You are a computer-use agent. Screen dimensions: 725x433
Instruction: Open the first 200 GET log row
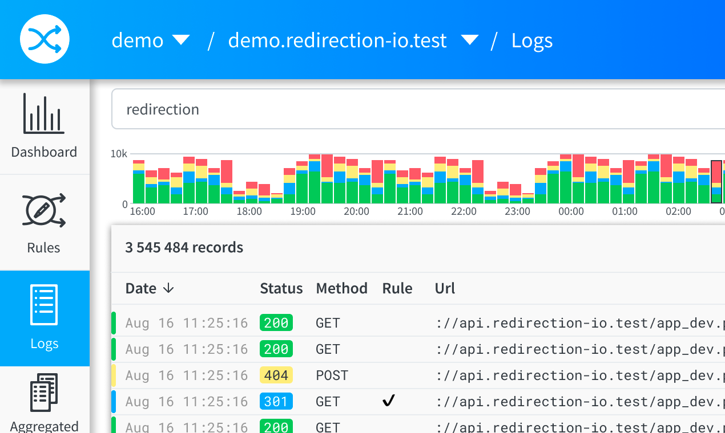pyautogui.click(x=400, y=323)
